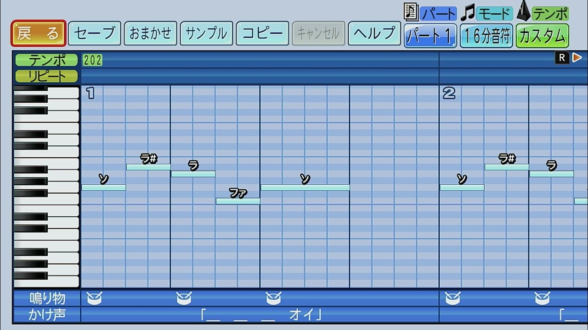The height and width of the screenshot is (330, 588).
Task: Select ラ note in measure 1
Action: (x=193, y=174)
